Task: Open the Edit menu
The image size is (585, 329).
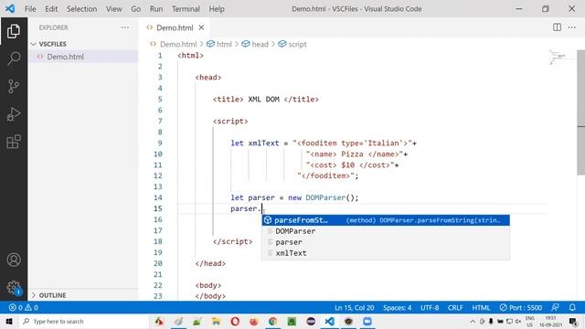Action: 51,8
